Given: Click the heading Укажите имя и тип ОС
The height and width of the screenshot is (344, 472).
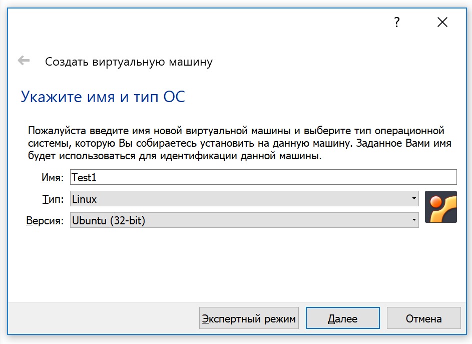Looking at the screenshot, I should click(103, 97).
